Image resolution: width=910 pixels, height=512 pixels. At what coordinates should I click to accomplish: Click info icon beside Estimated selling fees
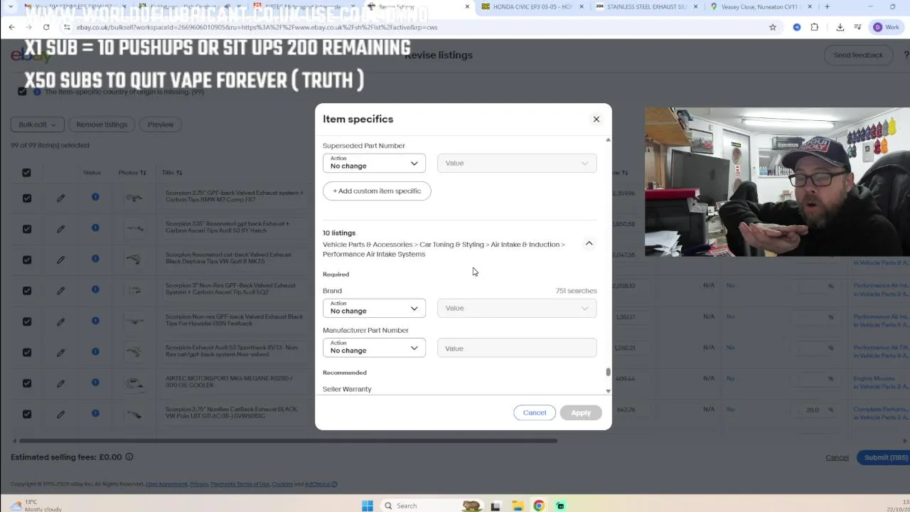click(129, 457)
